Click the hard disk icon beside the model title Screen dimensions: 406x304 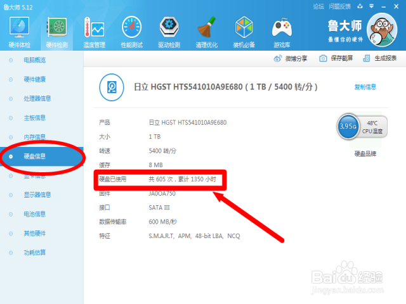coord(112,87)
